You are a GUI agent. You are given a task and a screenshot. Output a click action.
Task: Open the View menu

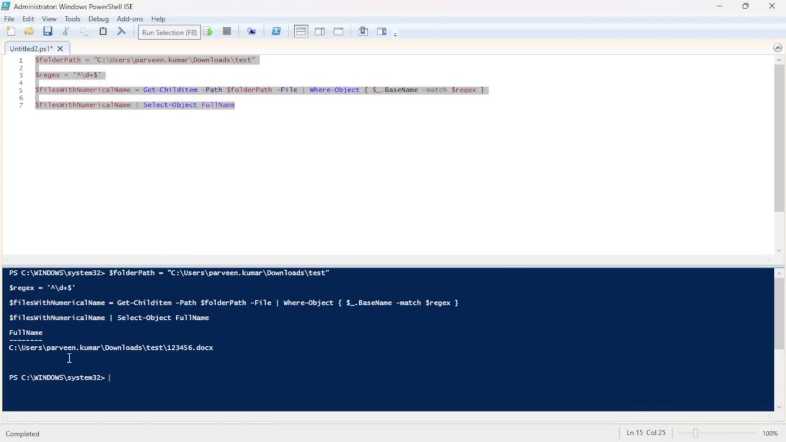(49, 19)
